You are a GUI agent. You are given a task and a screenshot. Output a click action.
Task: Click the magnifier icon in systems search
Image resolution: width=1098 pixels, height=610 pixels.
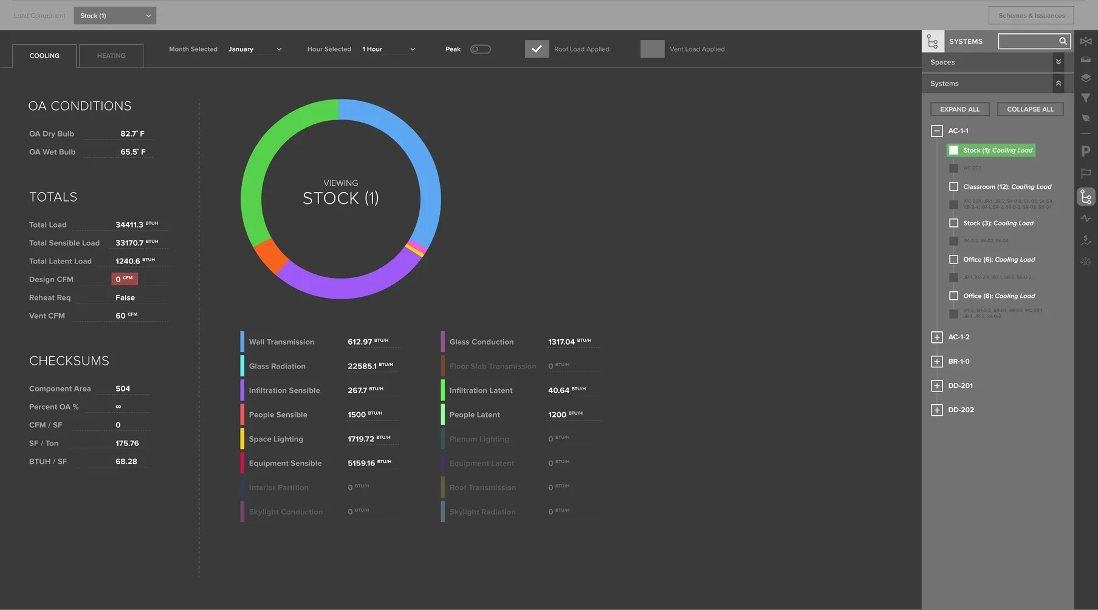pyautogui.click(x=1063, y=41)
